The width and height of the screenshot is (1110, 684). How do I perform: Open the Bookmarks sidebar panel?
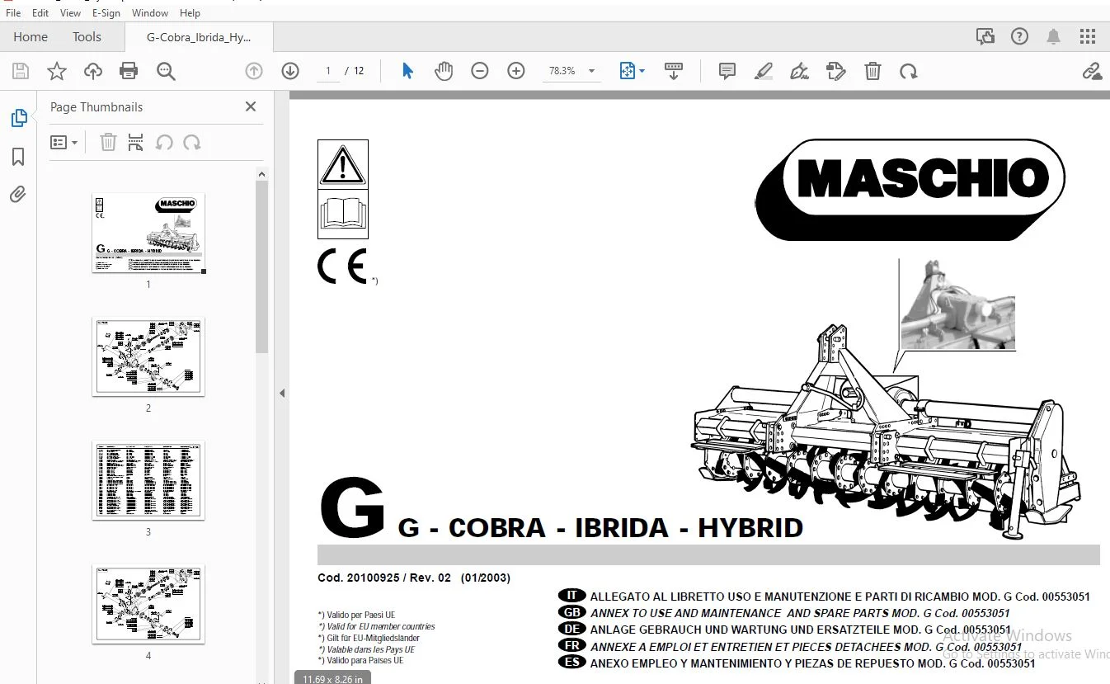tap(18, 157)
